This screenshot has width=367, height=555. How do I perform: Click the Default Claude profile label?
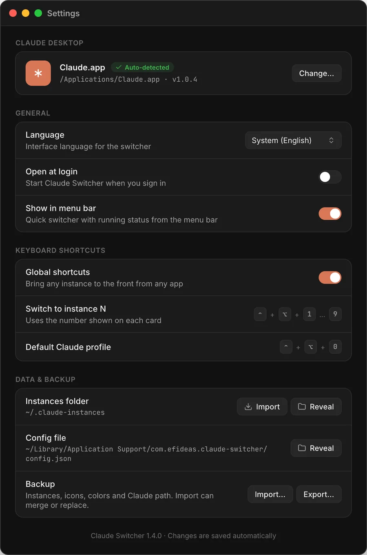(68, 347)
